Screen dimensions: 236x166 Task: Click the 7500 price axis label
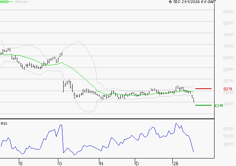click(x=228, y=35)
